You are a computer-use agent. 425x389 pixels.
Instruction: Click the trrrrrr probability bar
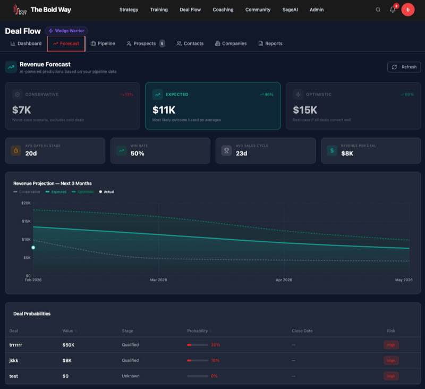(198, 345)
